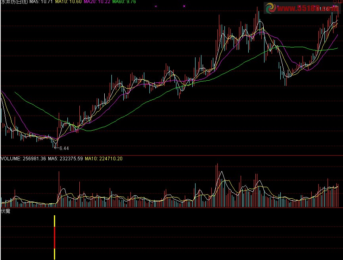Image resolution: width=343 pixels, height=260 pixels.
Task: Select the magenta MA20: 10.22 label
Action: tap(97, 2)
